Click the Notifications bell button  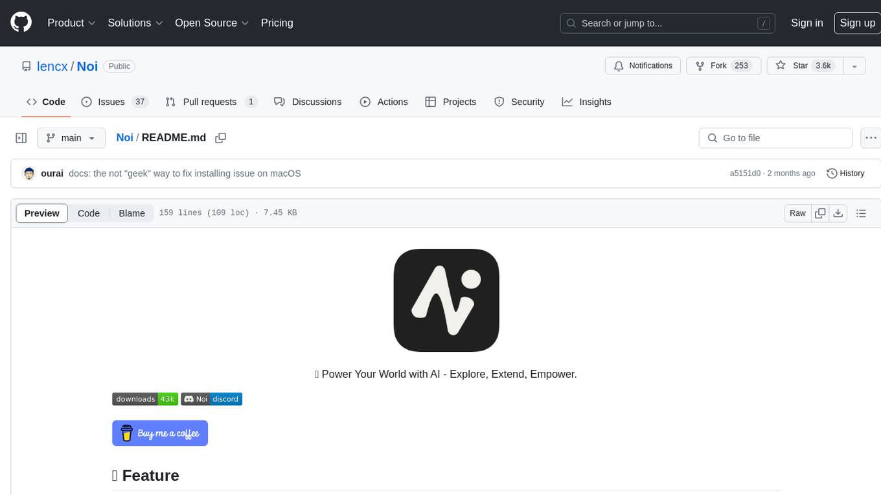tap(643, 65)
